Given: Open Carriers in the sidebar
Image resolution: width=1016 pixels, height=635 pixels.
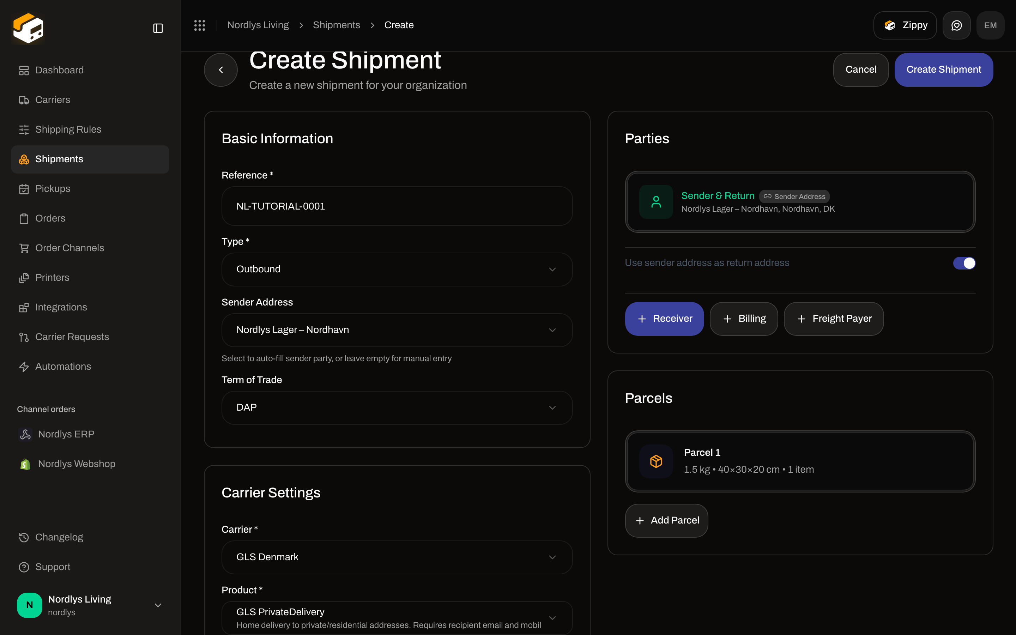Looking at the screenshot, I should (x=90, y=100).
